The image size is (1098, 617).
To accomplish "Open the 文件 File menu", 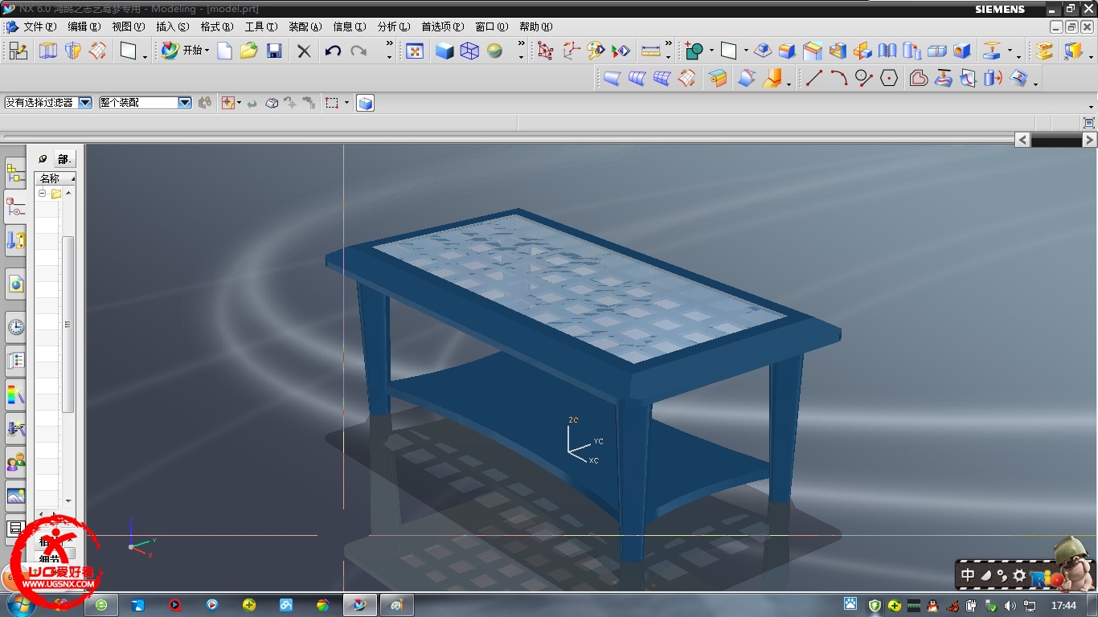I will [39, 27].
